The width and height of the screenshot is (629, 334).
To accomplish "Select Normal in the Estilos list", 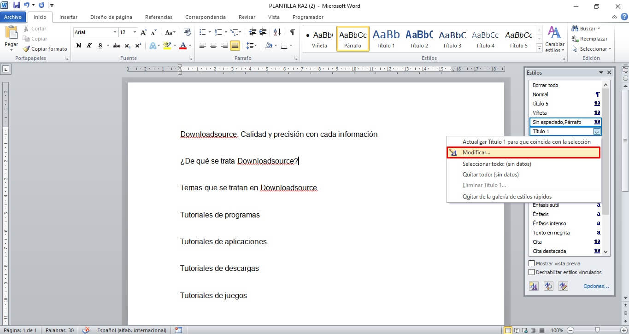I will [x=566, y=94].
